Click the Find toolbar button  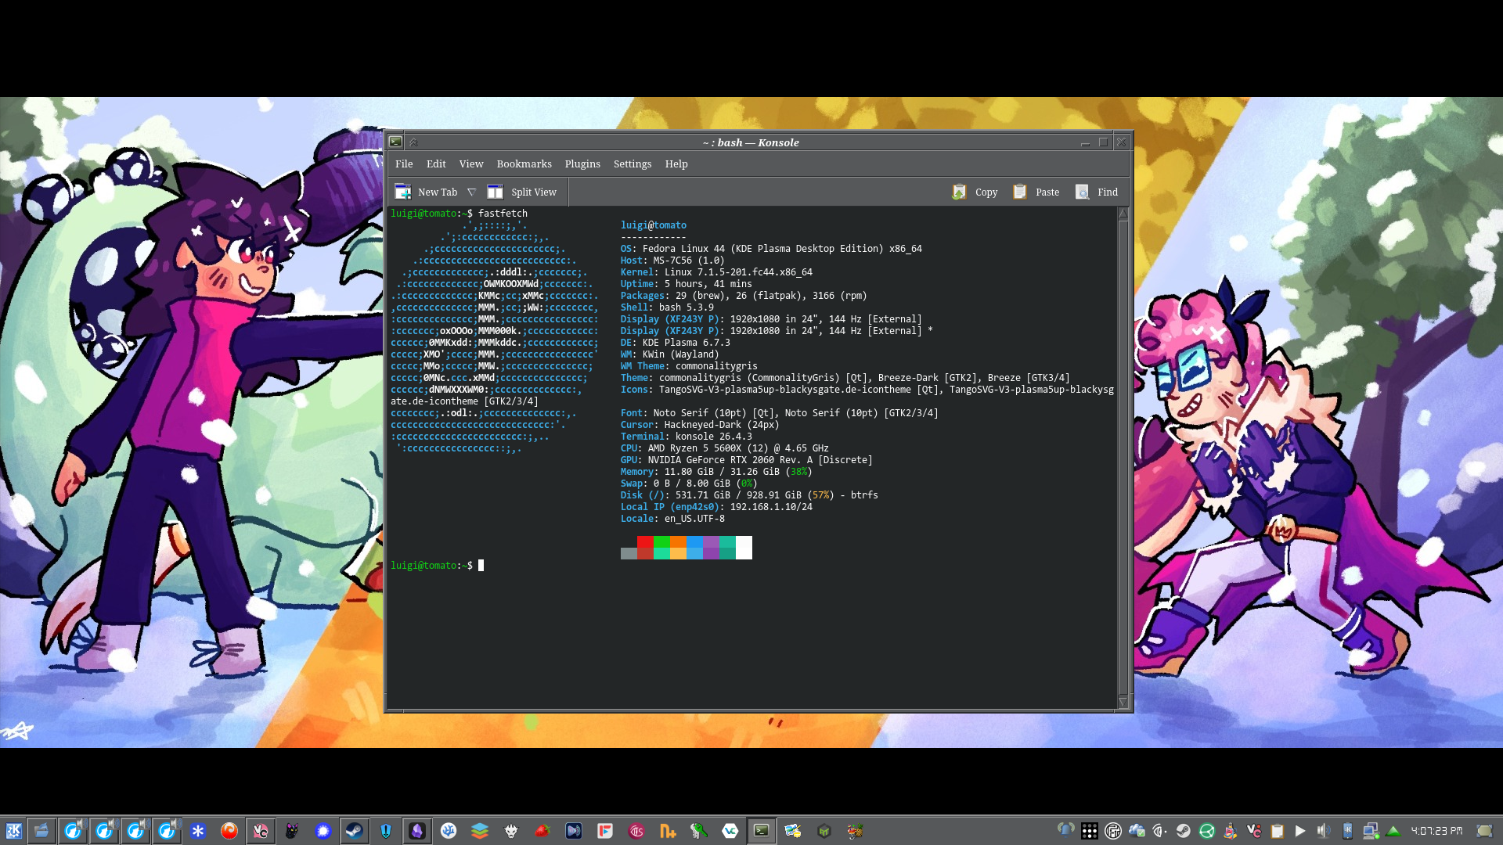pyautogui.click(x=1097, y=192)
